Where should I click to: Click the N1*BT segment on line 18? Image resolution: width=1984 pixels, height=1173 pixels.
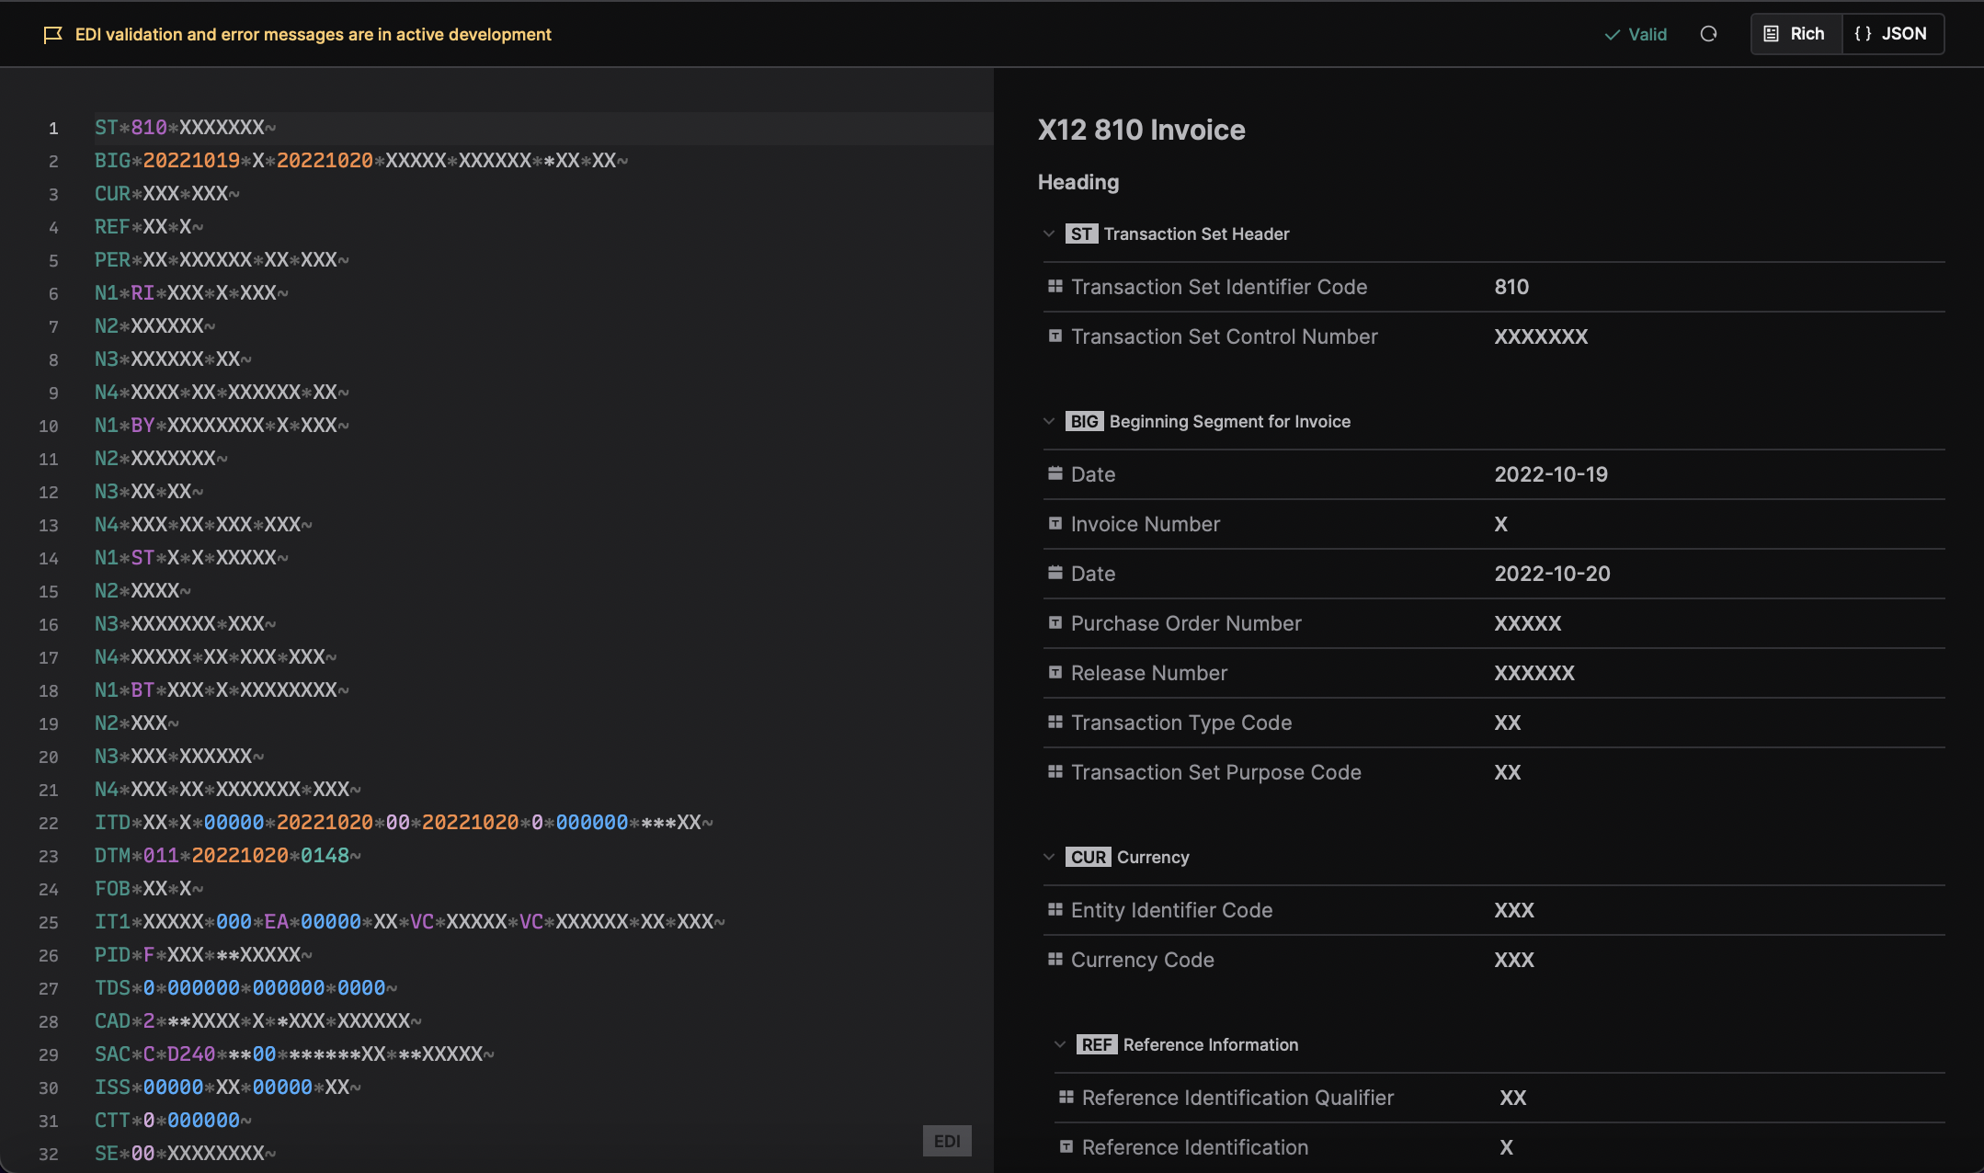(222, 690)
